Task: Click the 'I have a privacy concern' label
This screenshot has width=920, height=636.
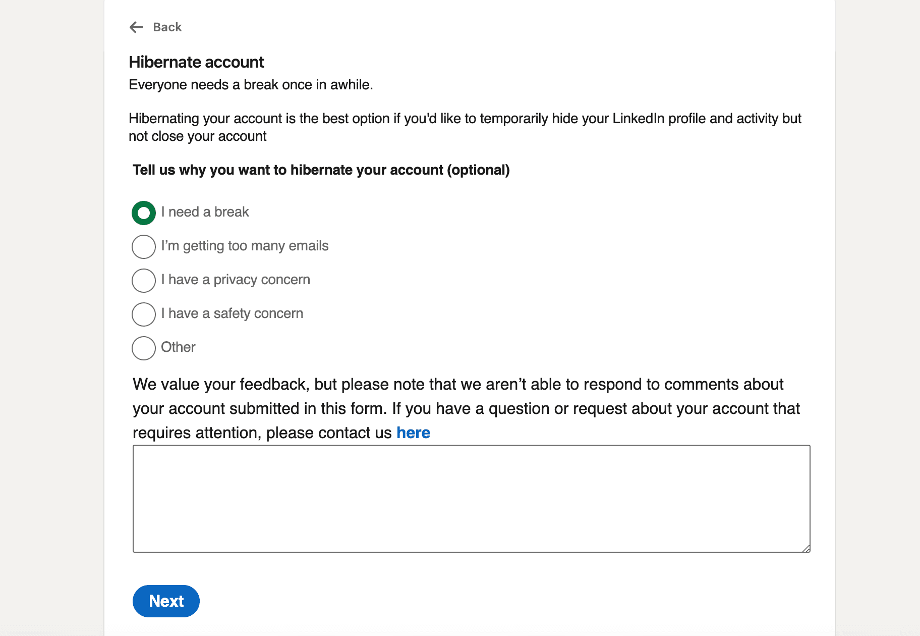Action: pyautogui.click(x=236, y=280)
